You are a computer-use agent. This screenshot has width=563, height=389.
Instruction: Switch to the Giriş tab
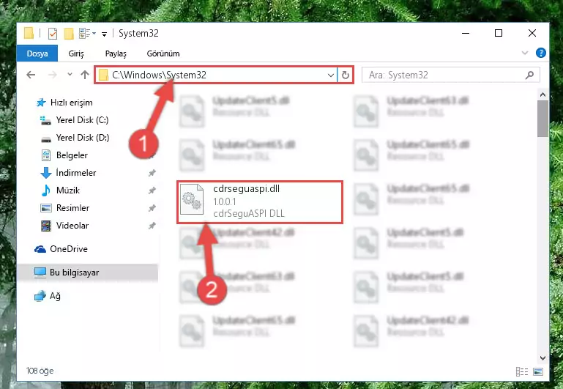76,53
